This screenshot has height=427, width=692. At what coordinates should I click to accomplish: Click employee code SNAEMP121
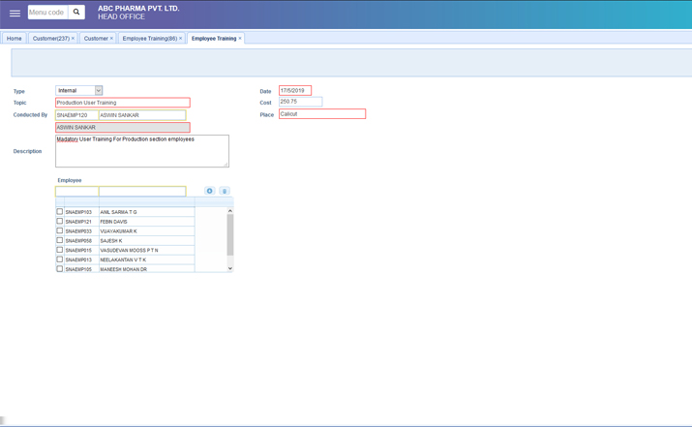click(x=78, y=222)
